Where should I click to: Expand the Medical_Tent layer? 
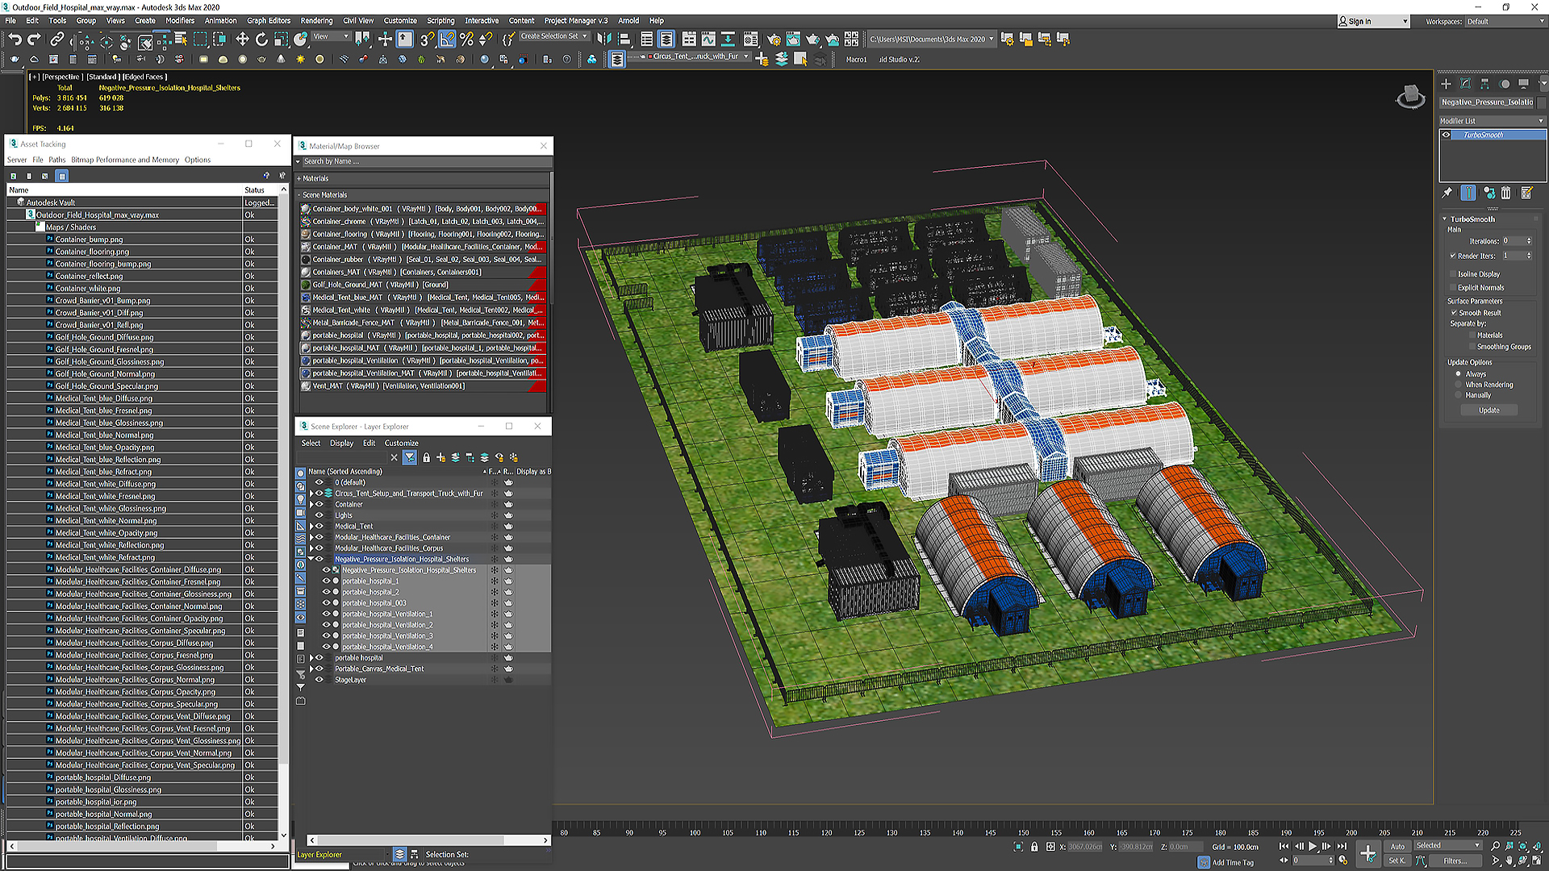tap(311, 527)
